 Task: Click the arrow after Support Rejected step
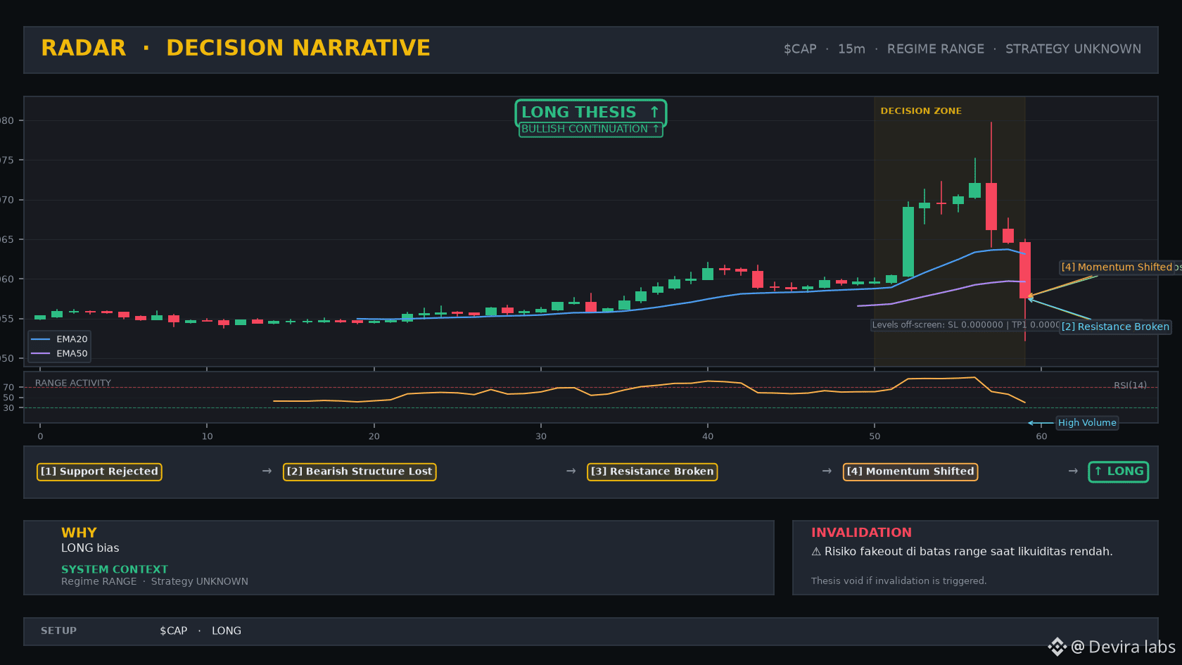click(x=267, y=471)
